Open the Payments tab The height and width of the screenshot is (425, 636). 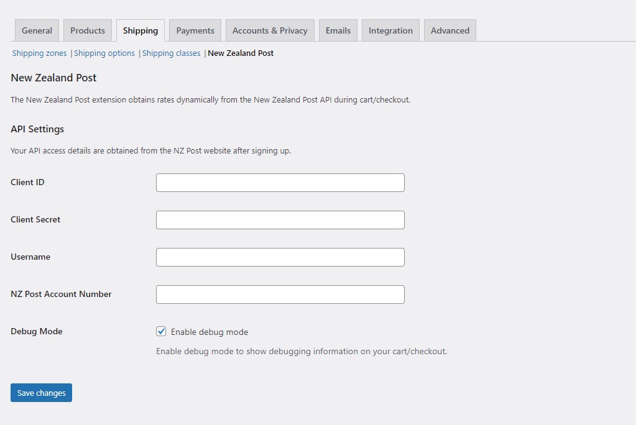(195, 30)
